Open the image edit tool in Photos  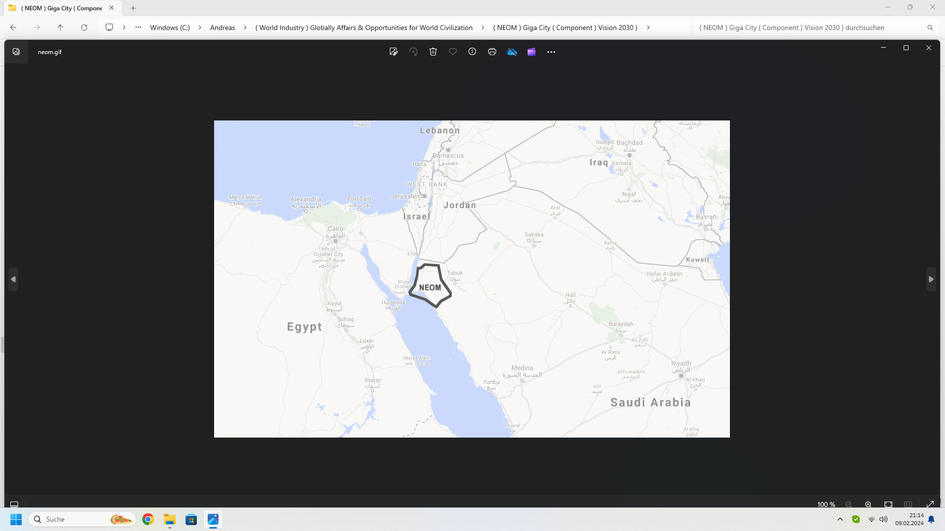pos(393,52)
